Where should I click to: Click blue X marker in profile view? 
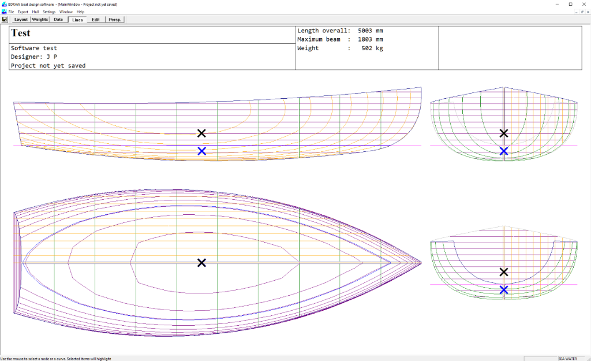(x=201, y=151)
